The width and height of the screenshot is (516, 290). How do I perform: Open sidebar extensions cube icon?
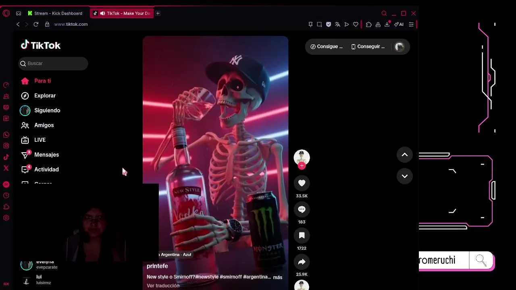point(6,207)
